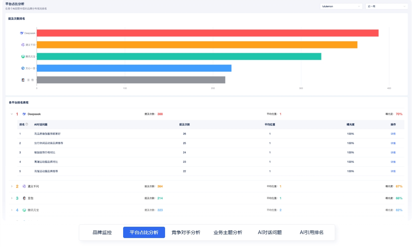Open the 近一周 time range dropdown
Image resolution: width=412 pixels, height=247 pixels.
click(386, 6)
